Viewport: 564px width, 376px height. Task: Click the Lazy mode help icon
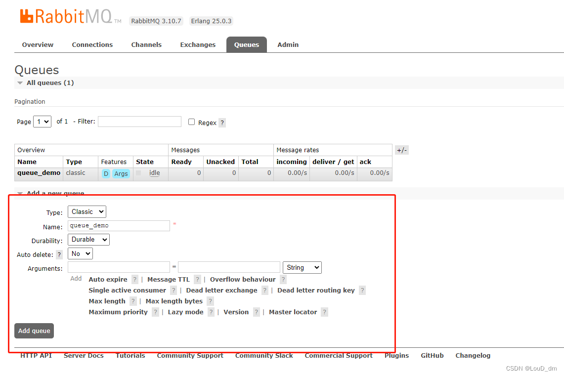pos(211,312)
